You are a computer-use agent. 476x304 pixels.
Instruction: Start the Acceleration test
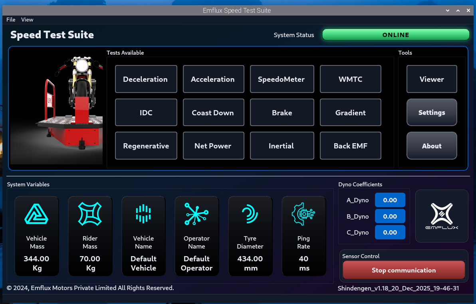tap(213, 79)
